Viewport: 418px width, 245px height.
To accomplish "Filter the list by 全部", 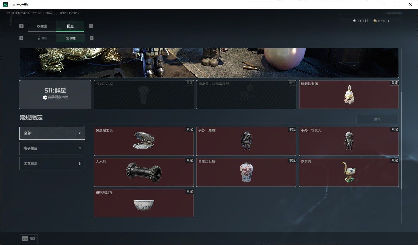I will [52, 133].
